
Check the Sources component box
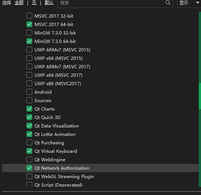click(29, 100)
